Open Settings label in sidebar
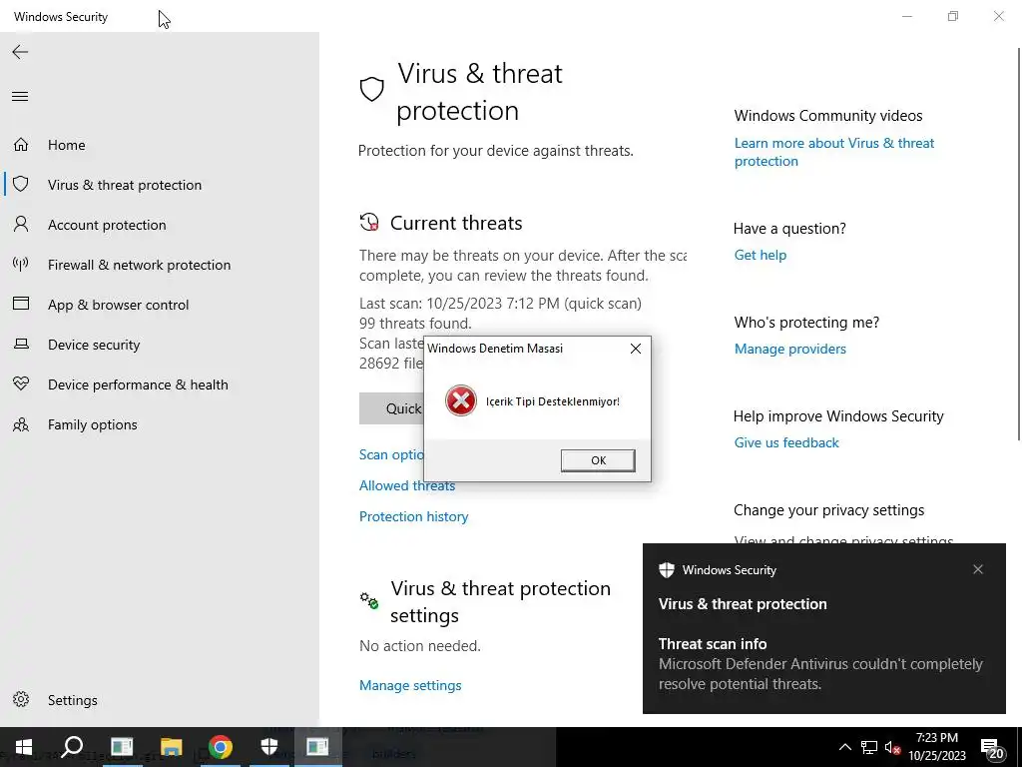Viewport: 1022px width, 767px height. (x=72, y=700)
